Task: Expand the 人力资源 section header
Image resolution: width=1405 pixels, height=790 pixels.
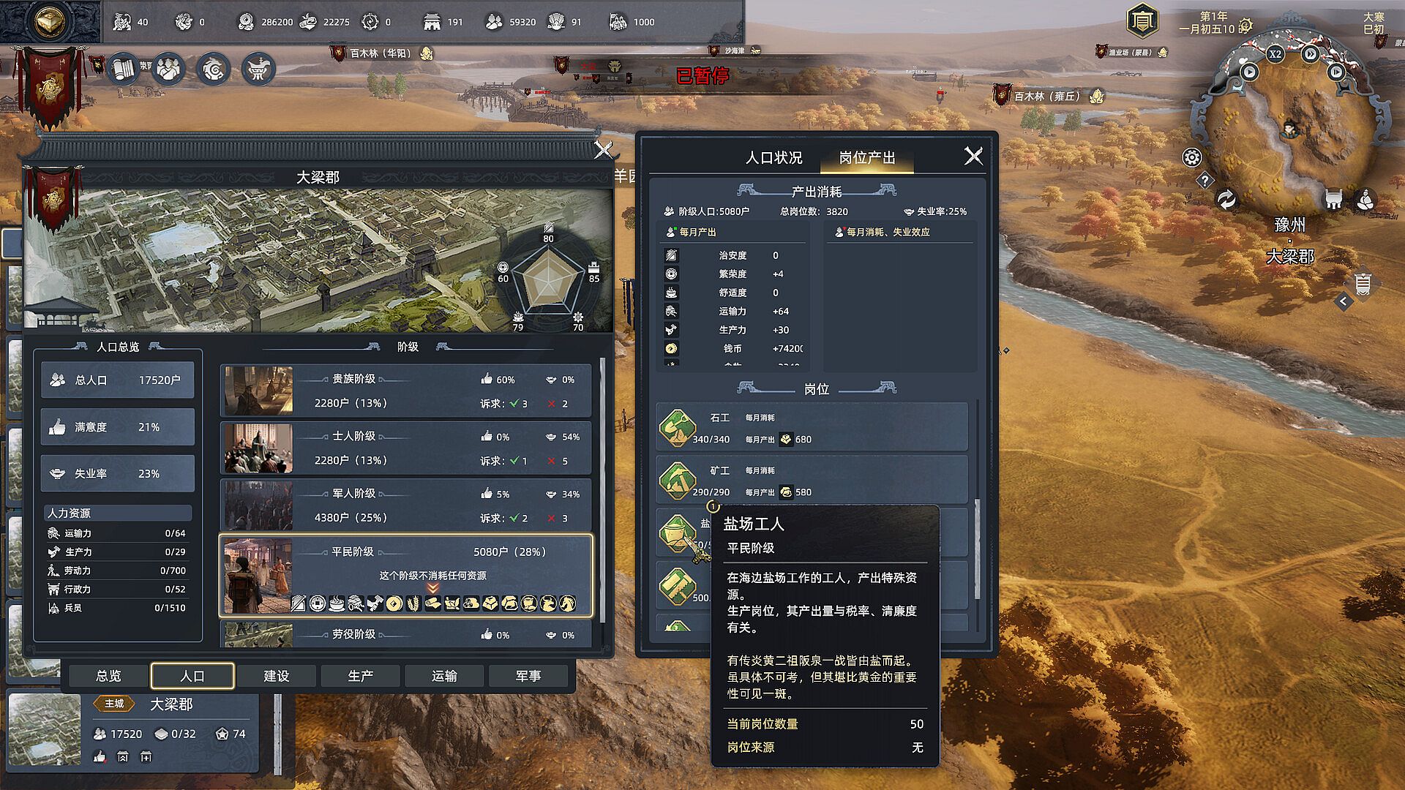Action: click(118, 513)
